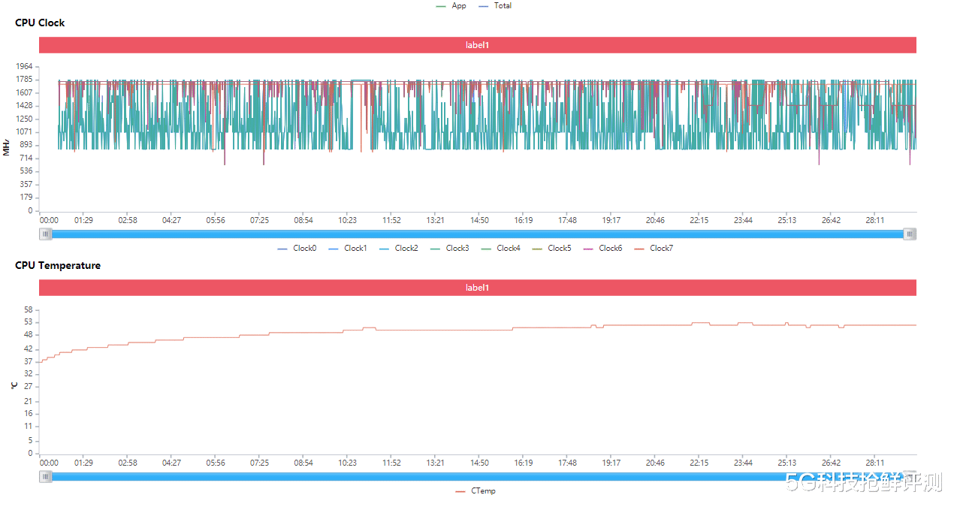This screenshot has width=954, height=507.
Task: Toggle Clock4 legend item
Action: click(x=501, y=248)
